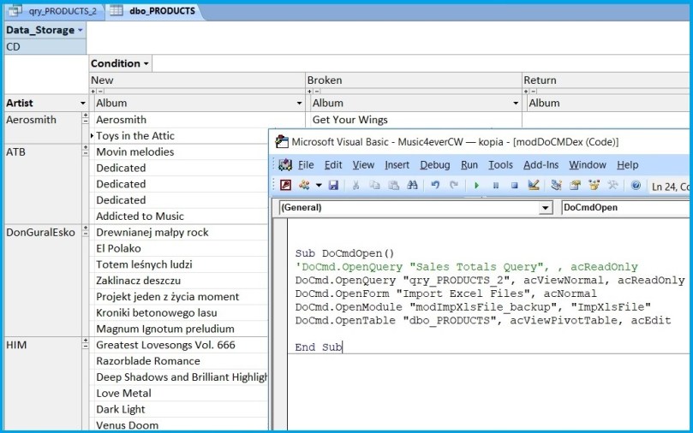Open the Condition field dropdown
Screen dimensions: 693x433
point(146,63)
